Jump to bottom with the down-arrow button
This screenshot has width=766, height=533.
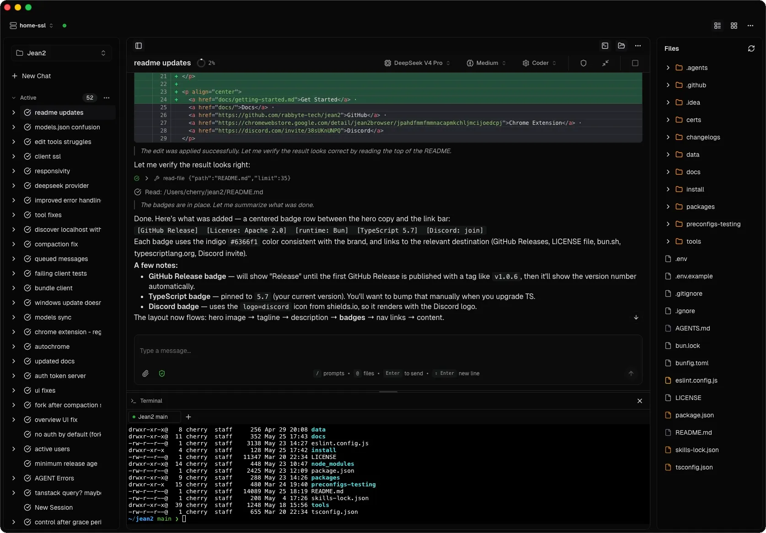[x=636, y=317]
